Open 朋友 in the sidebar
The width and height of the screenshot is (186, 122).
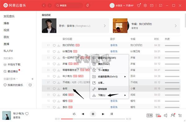(x=6, y=37)
